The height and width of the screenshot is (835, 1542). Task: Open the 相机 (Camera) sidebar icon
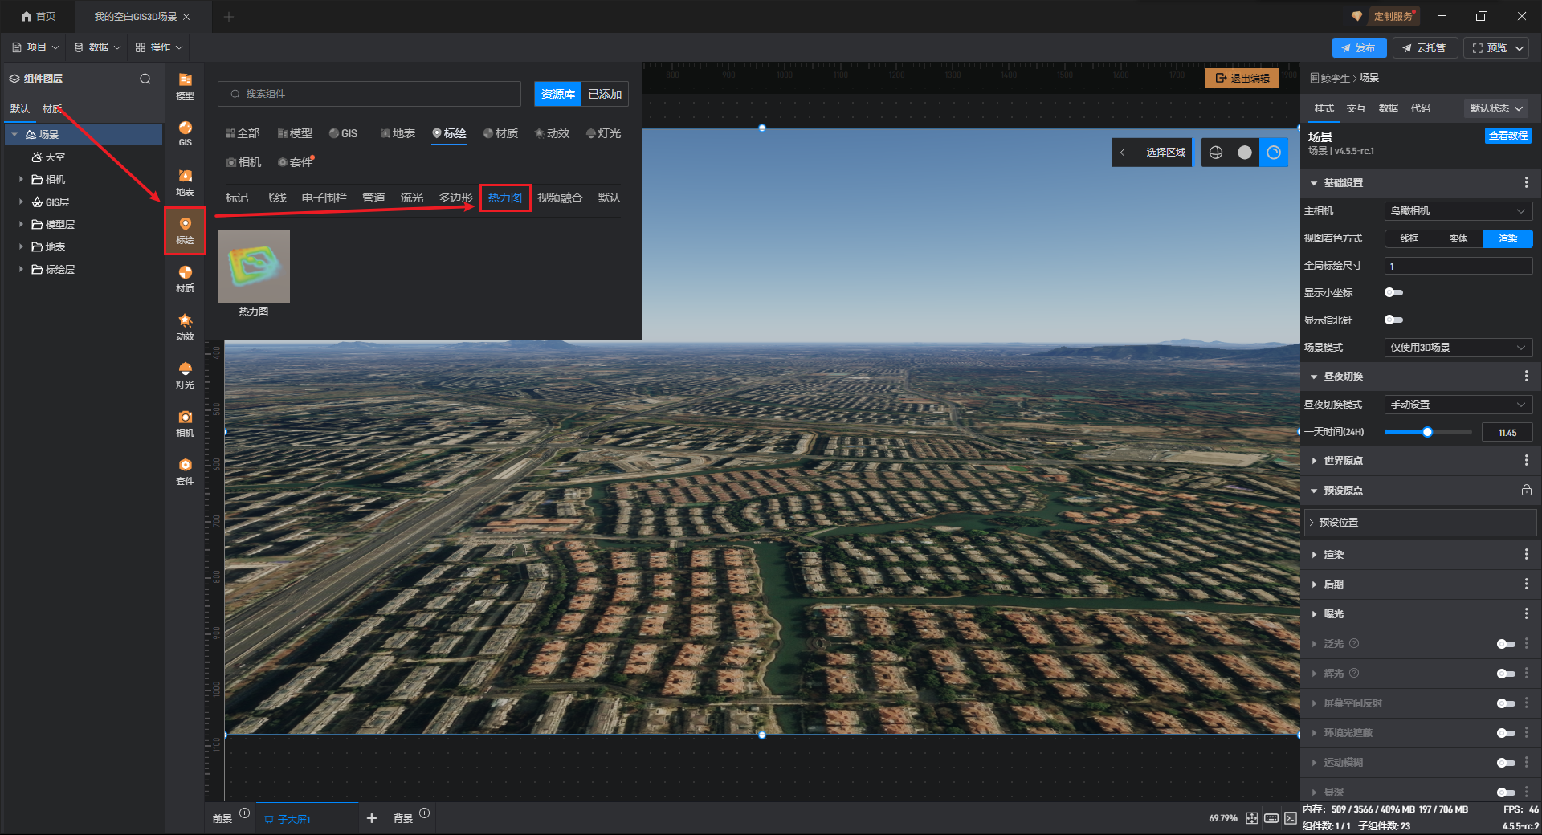(x=185, y=422)
